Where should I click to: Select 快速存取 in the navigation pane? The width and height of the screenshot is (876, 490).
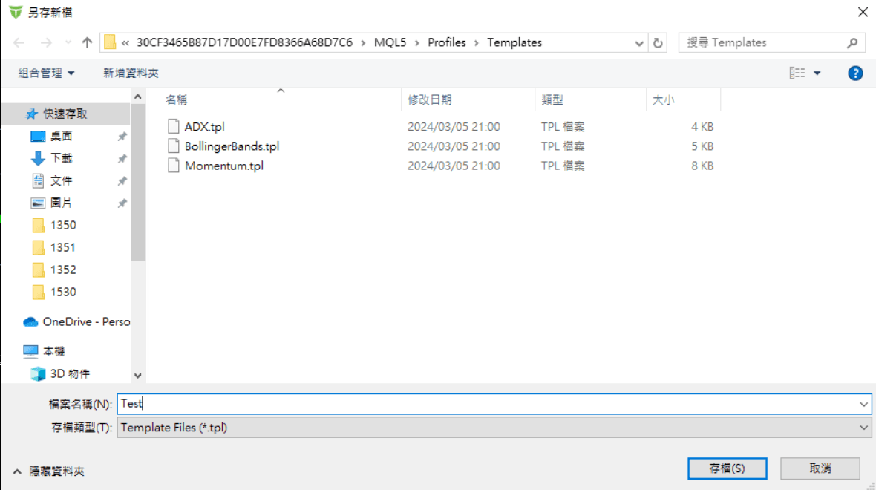click(x=65, y=114)
